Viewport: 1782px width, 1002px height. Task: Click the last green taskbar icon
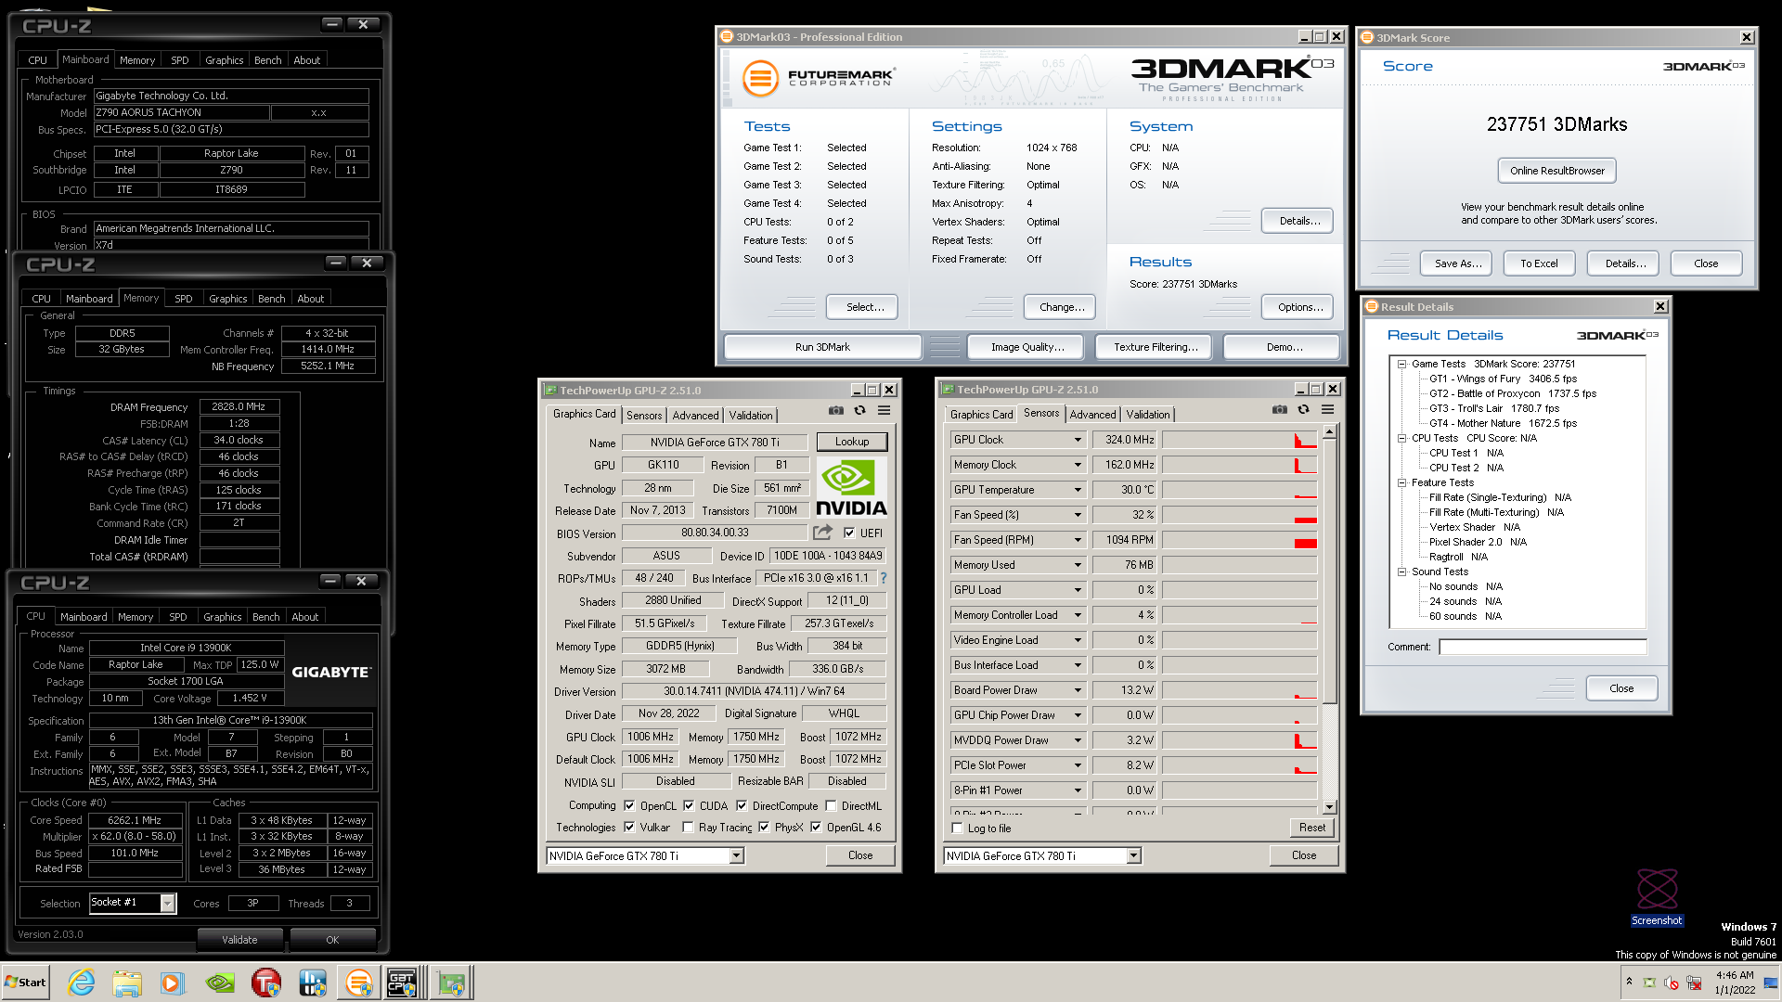tap(452, 983)
